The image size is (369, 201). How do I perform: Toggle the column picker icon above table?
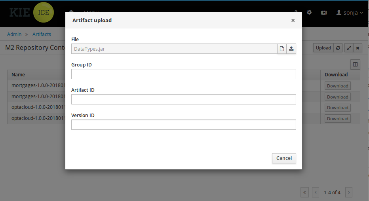(x=355, y=64)
